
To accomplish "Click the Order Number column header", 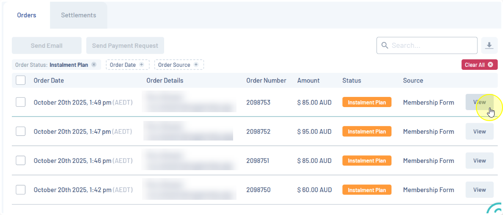I will [266, 80].
